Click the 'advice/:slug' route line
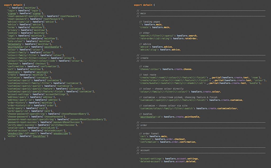271x168 pixels. 160,50
